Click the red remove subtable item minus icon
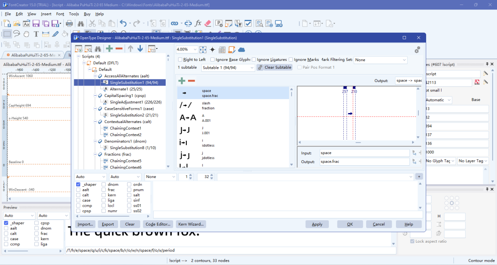Screen dimensions: 497x265 point(191,81)
